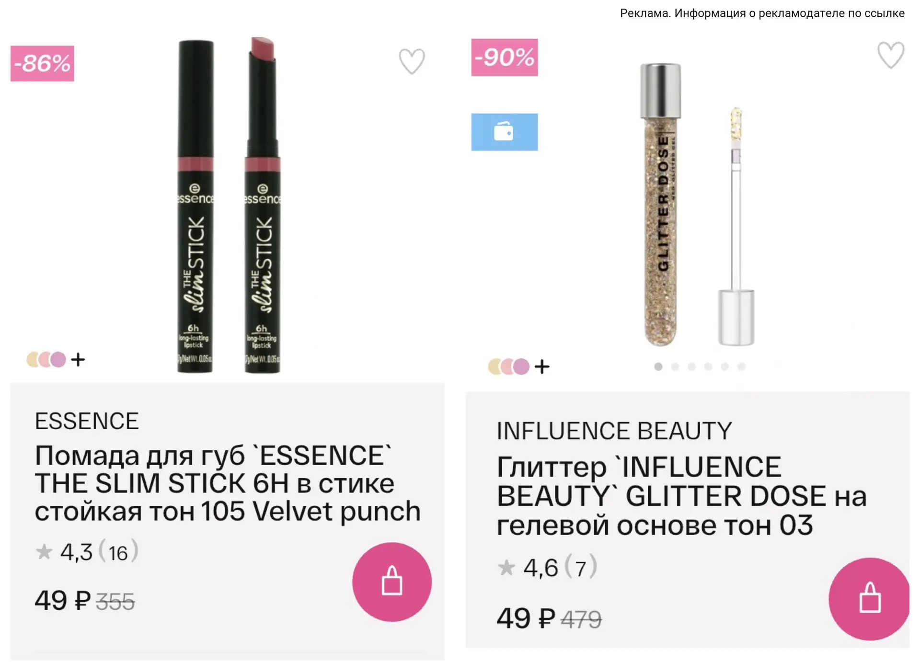Add Influence Beauty glitter to favorites
920x662 pixels.
(890, 55)
